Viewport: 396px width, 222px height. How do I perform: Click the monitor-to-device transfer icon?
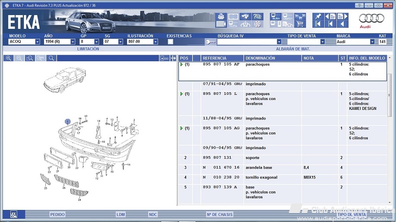click(x=276, y=24)
